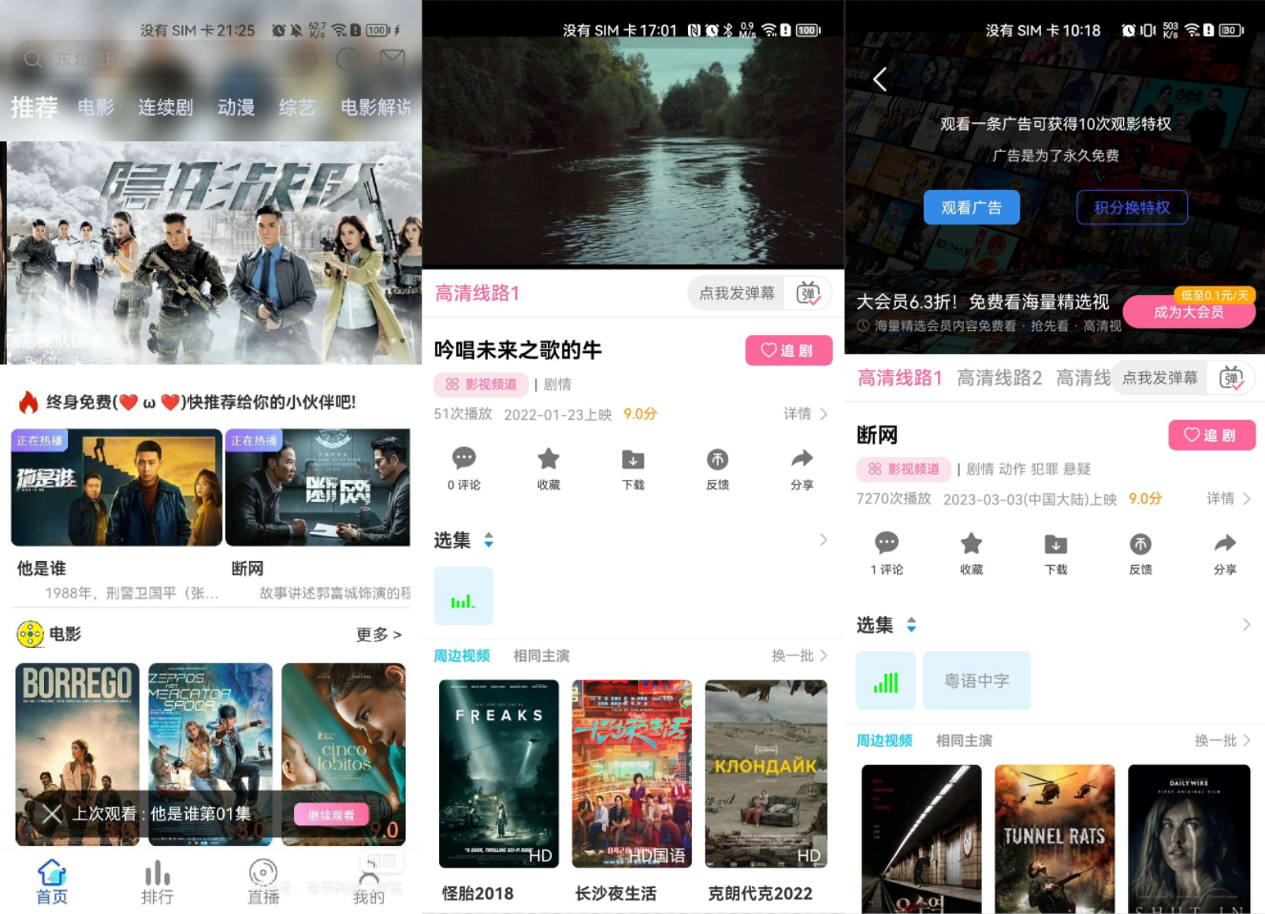Open the messages envelope icon
Screen dimensions: 1265x914
392,58
